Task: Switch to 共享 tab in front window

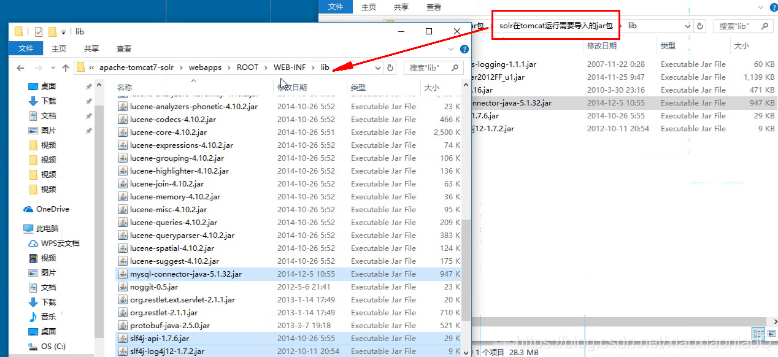Action: point(91,48)
